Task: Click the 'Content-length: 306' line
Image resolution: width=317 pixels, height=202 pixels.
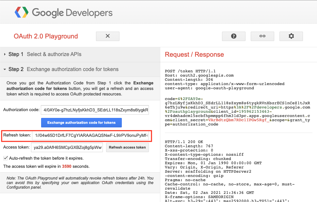Action: pyautogui.click(x=189, y=79)
